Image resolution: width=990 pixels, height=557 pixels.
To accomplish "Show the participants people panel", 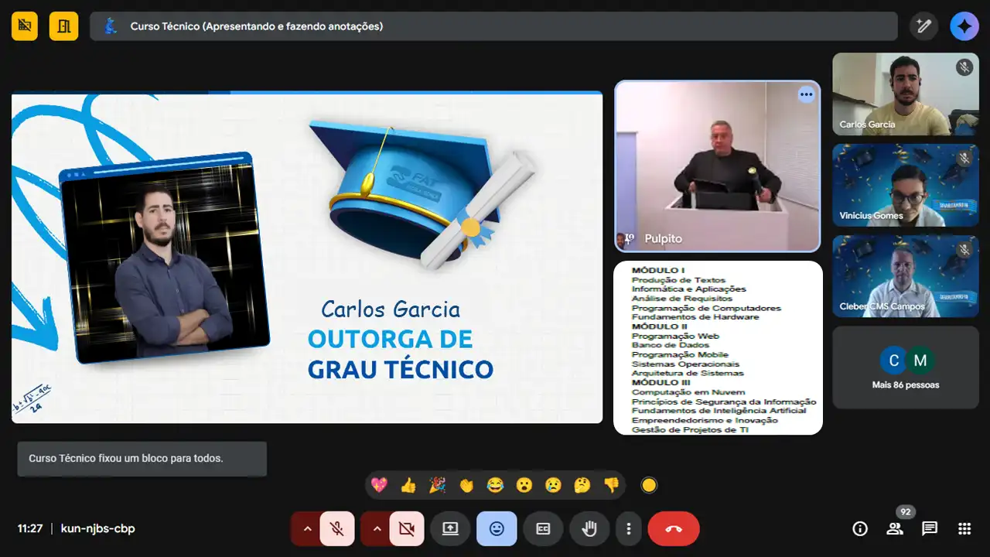I will pyautogui.click(x=895, y=529).
